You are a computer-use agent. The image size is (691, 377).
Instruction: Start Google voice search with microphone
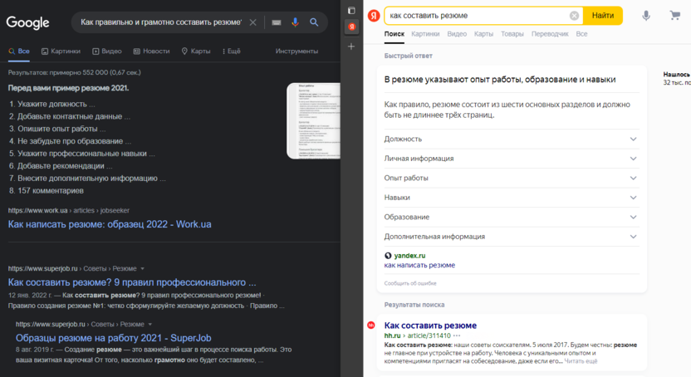296,22
